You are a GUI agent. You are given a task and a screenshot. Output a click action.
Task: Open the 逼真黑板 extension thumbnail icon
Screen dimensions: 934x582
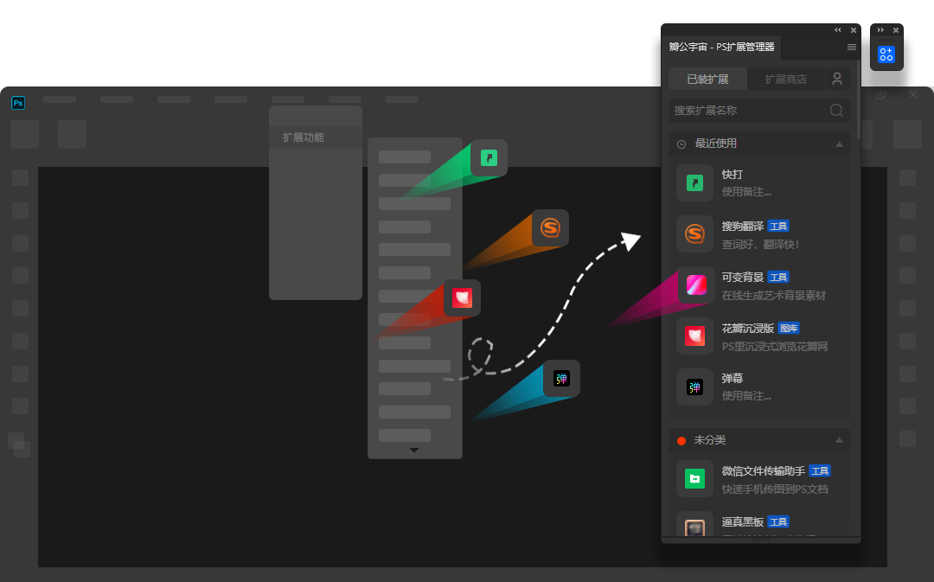coord(694,528)
